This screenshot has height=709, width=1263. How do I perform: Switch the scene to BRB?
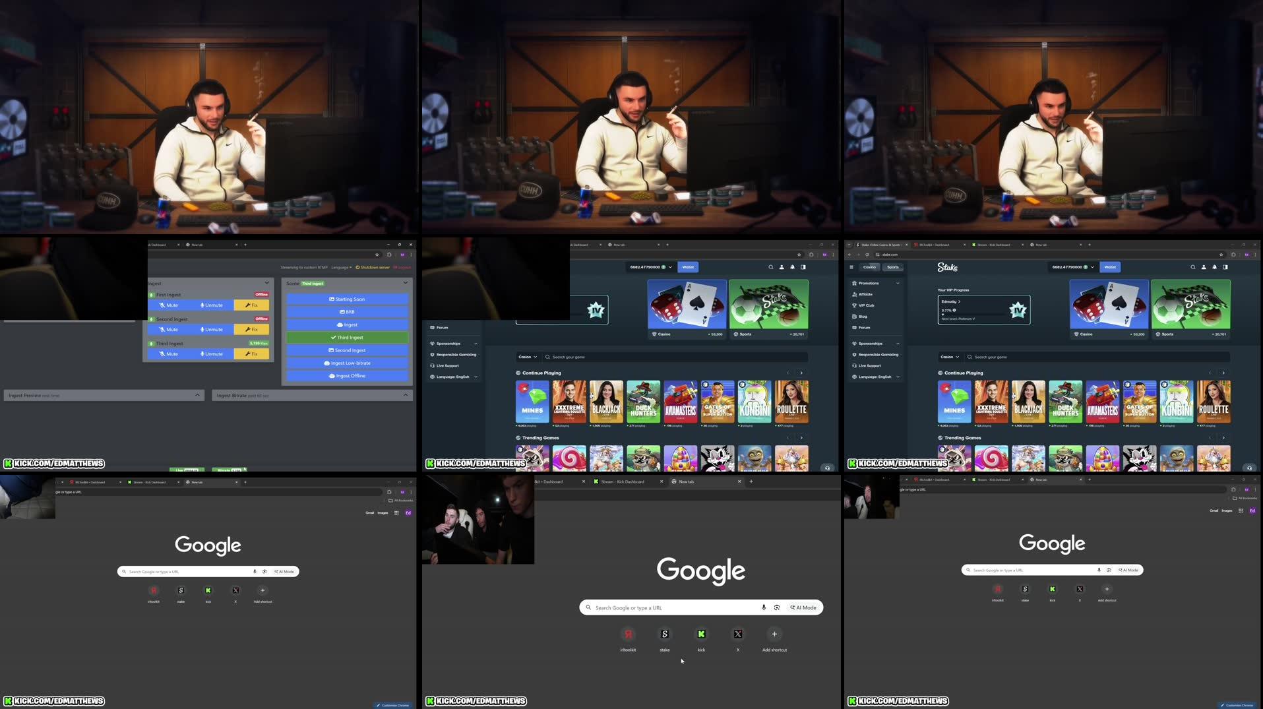click(x=348, y=311)
